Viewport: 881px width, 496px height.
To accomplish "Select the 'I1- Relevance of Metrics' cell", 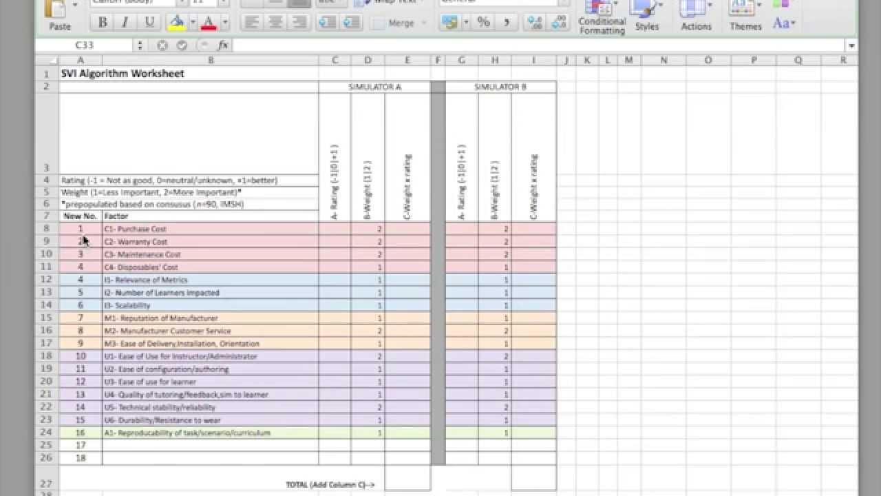I will coord(211,280).
